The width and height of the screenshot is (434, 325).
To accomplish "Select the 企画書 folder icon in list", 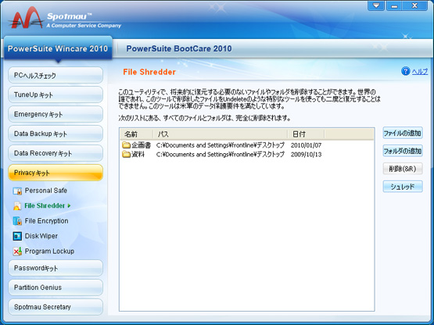I will point(126,145).
